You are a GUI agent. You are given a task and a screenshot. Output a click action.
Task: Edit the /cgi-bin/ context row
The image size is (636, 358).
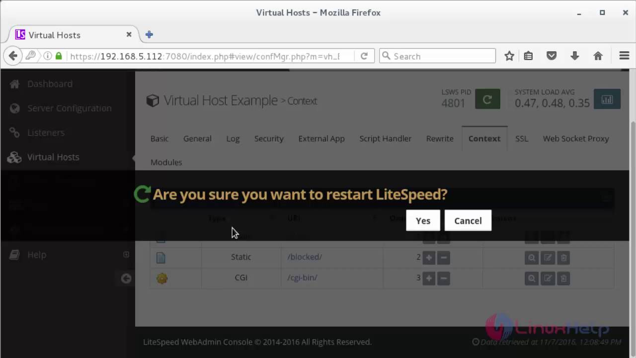(548, 278)
